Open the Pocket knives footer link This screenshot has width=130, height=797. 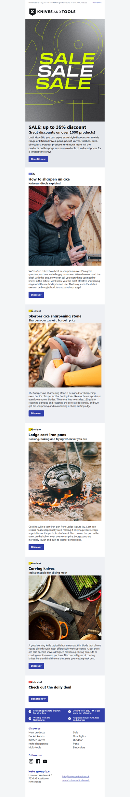[36, 736]
